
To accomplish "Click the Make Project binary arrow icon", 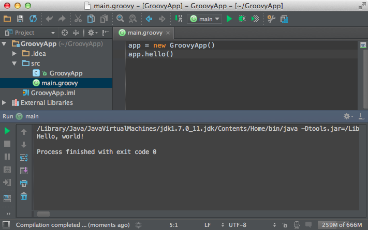I will [179, 19].
